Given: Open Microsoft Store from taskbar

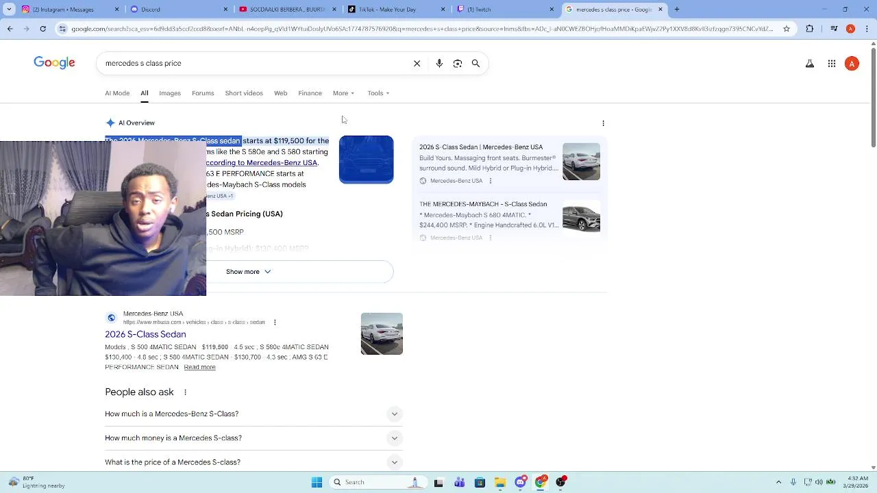Looking at the screenshot, I should click(x=480, y=482).
